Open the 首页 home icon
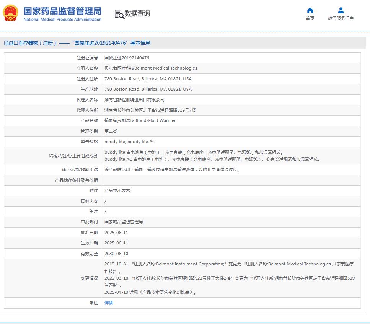Image resolution: width=370 pixels, height=324 pixels. coord(310,10)
